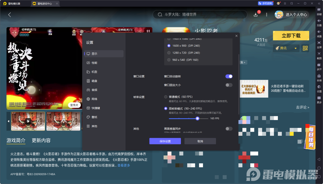Open 机型 settings category
The image size is (323, 184).
pos(104,72)
